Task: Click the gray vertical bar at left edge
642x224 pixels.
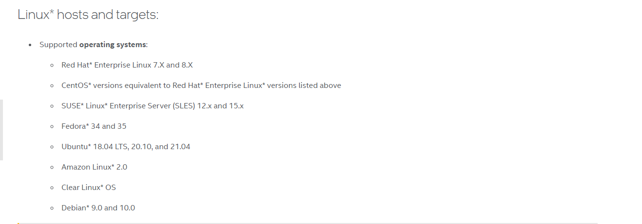Action: tap(1, 130)
